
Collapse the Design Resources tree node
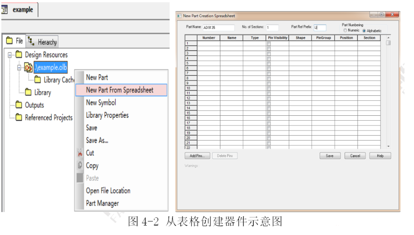(x=10, y=55)
